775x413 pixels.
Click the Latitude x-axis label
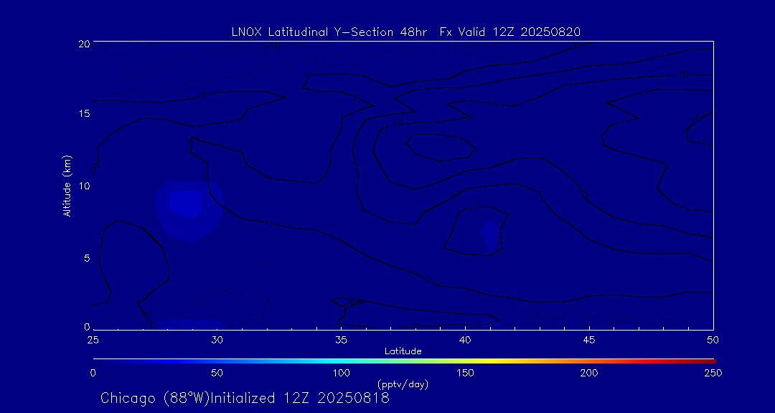(403, 351)
